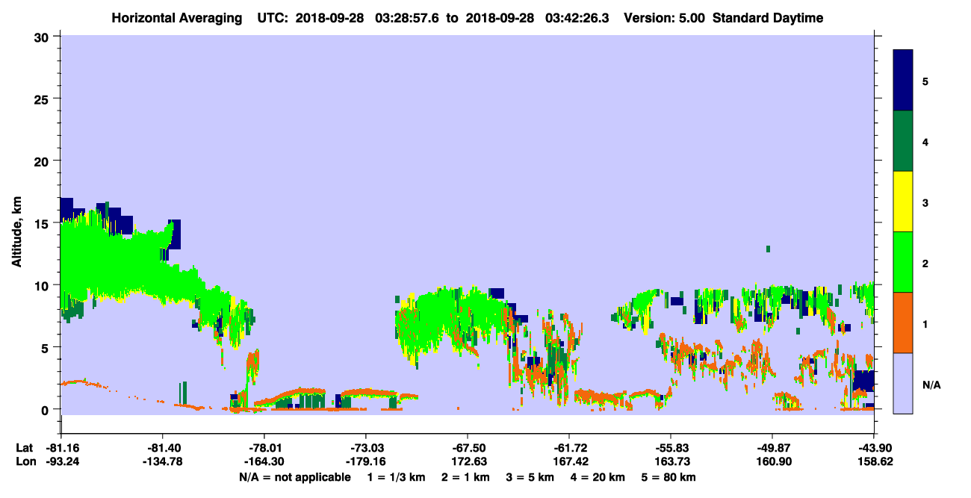Click the lavender N/A swatch
Image resolution: width=971 pixels, height=498 pixels.
[903, 383]
